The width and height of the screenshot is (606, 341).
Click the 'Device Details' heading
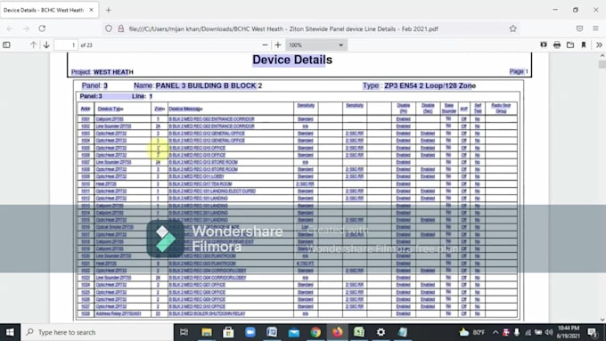click(x=292, y=60)
